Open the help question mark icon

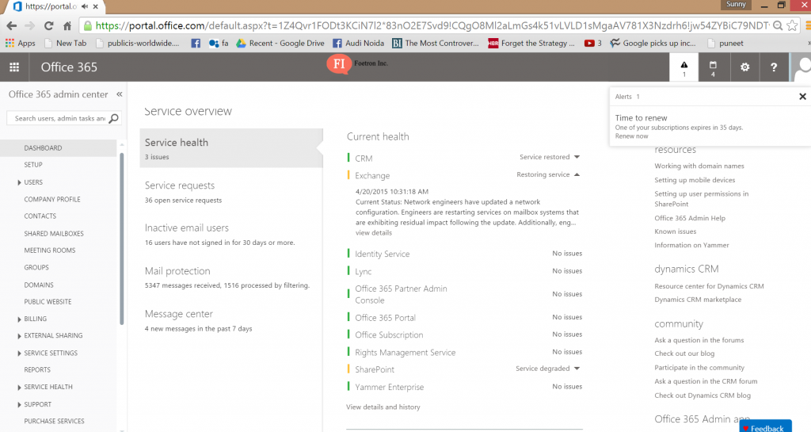[x=774, y=67]
